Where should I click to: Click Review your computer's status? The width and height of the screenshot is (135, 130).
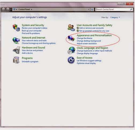(x=35, y=28)
